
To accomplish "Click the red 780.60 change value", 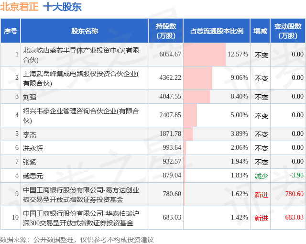I will [x=295, y=194].
